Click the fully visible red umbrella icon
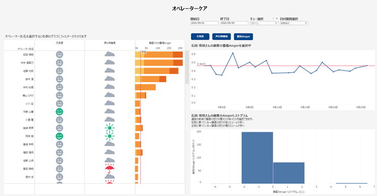Image resolution: width=377 pixels, height=196 pixels. [109, 169]
